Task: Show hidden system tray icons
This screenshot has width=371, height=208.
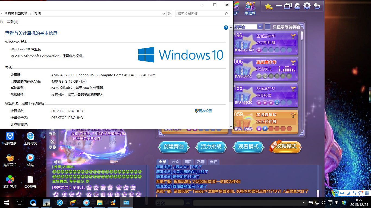Action: (x=304, y=203)
